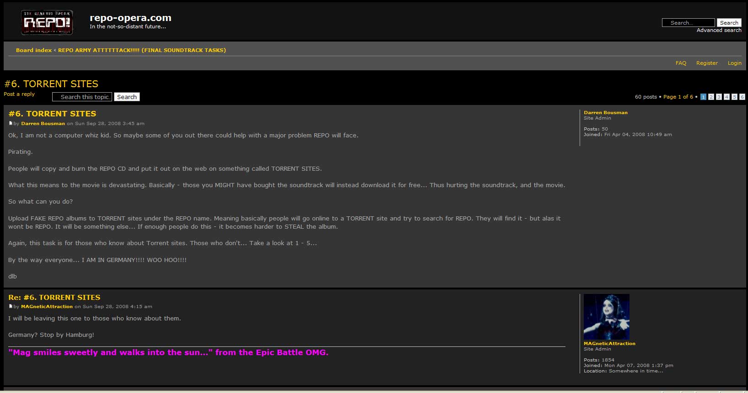The width and height of the screenshot is (748, 393).
Task: Go to page 6 of the topic
Action: pyautogui.click(x=742, y=97)
